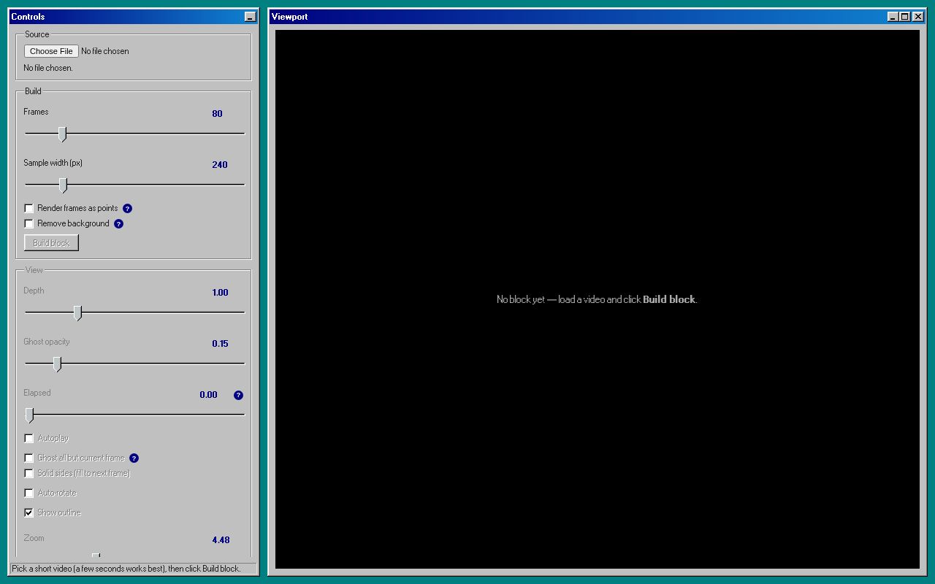
Task: Click the Controls window title bar
Action: (134, 17)
